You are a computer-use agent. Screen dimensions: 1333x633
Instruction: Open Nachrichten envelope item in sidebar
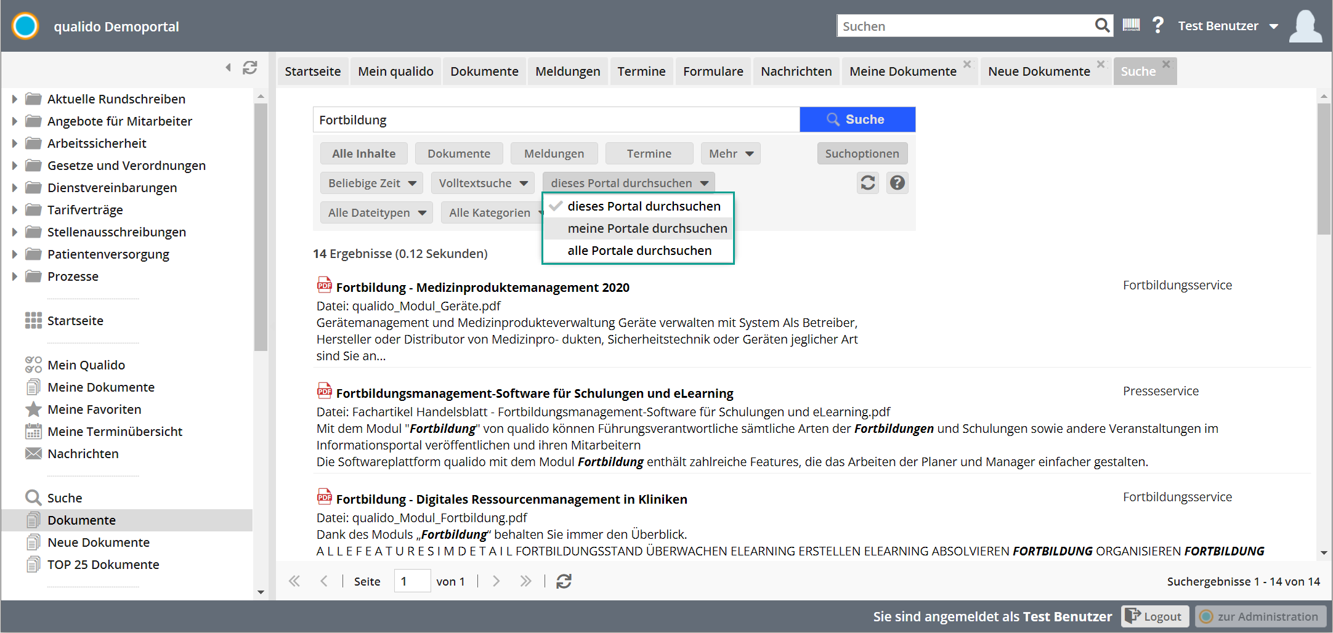[72, 454]
